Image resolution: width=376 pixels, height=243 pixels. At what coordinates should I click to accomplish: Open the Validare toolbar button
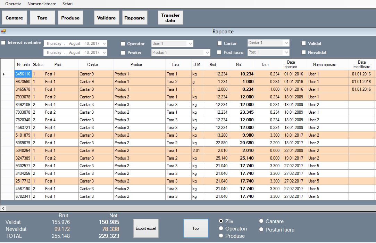point(107,18)
